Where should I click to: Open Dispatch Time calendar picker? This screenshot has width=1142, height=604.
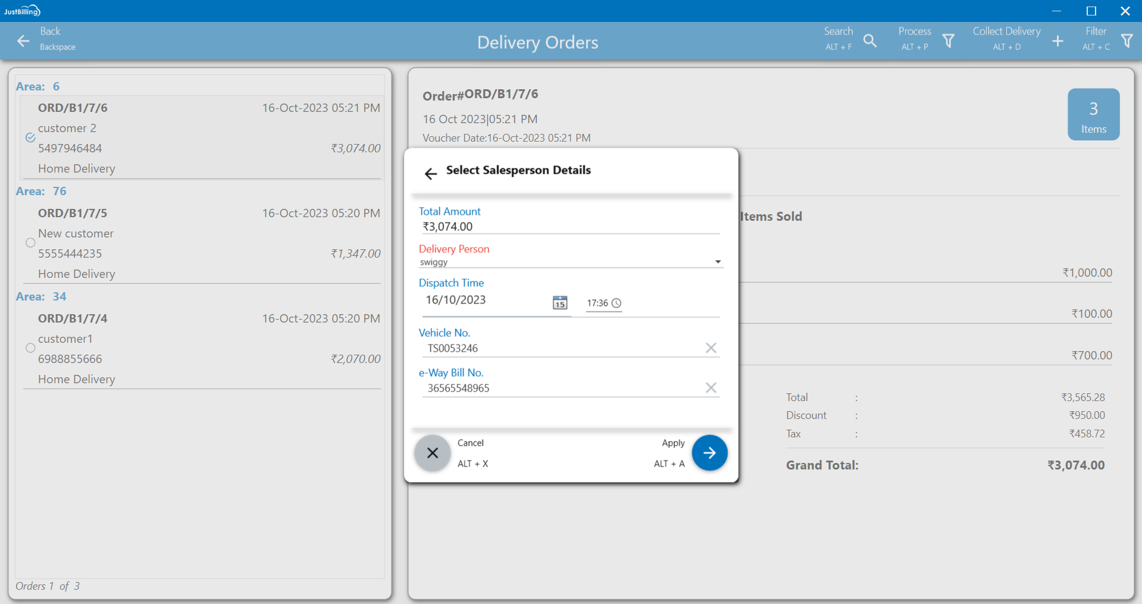coord(560,302)
